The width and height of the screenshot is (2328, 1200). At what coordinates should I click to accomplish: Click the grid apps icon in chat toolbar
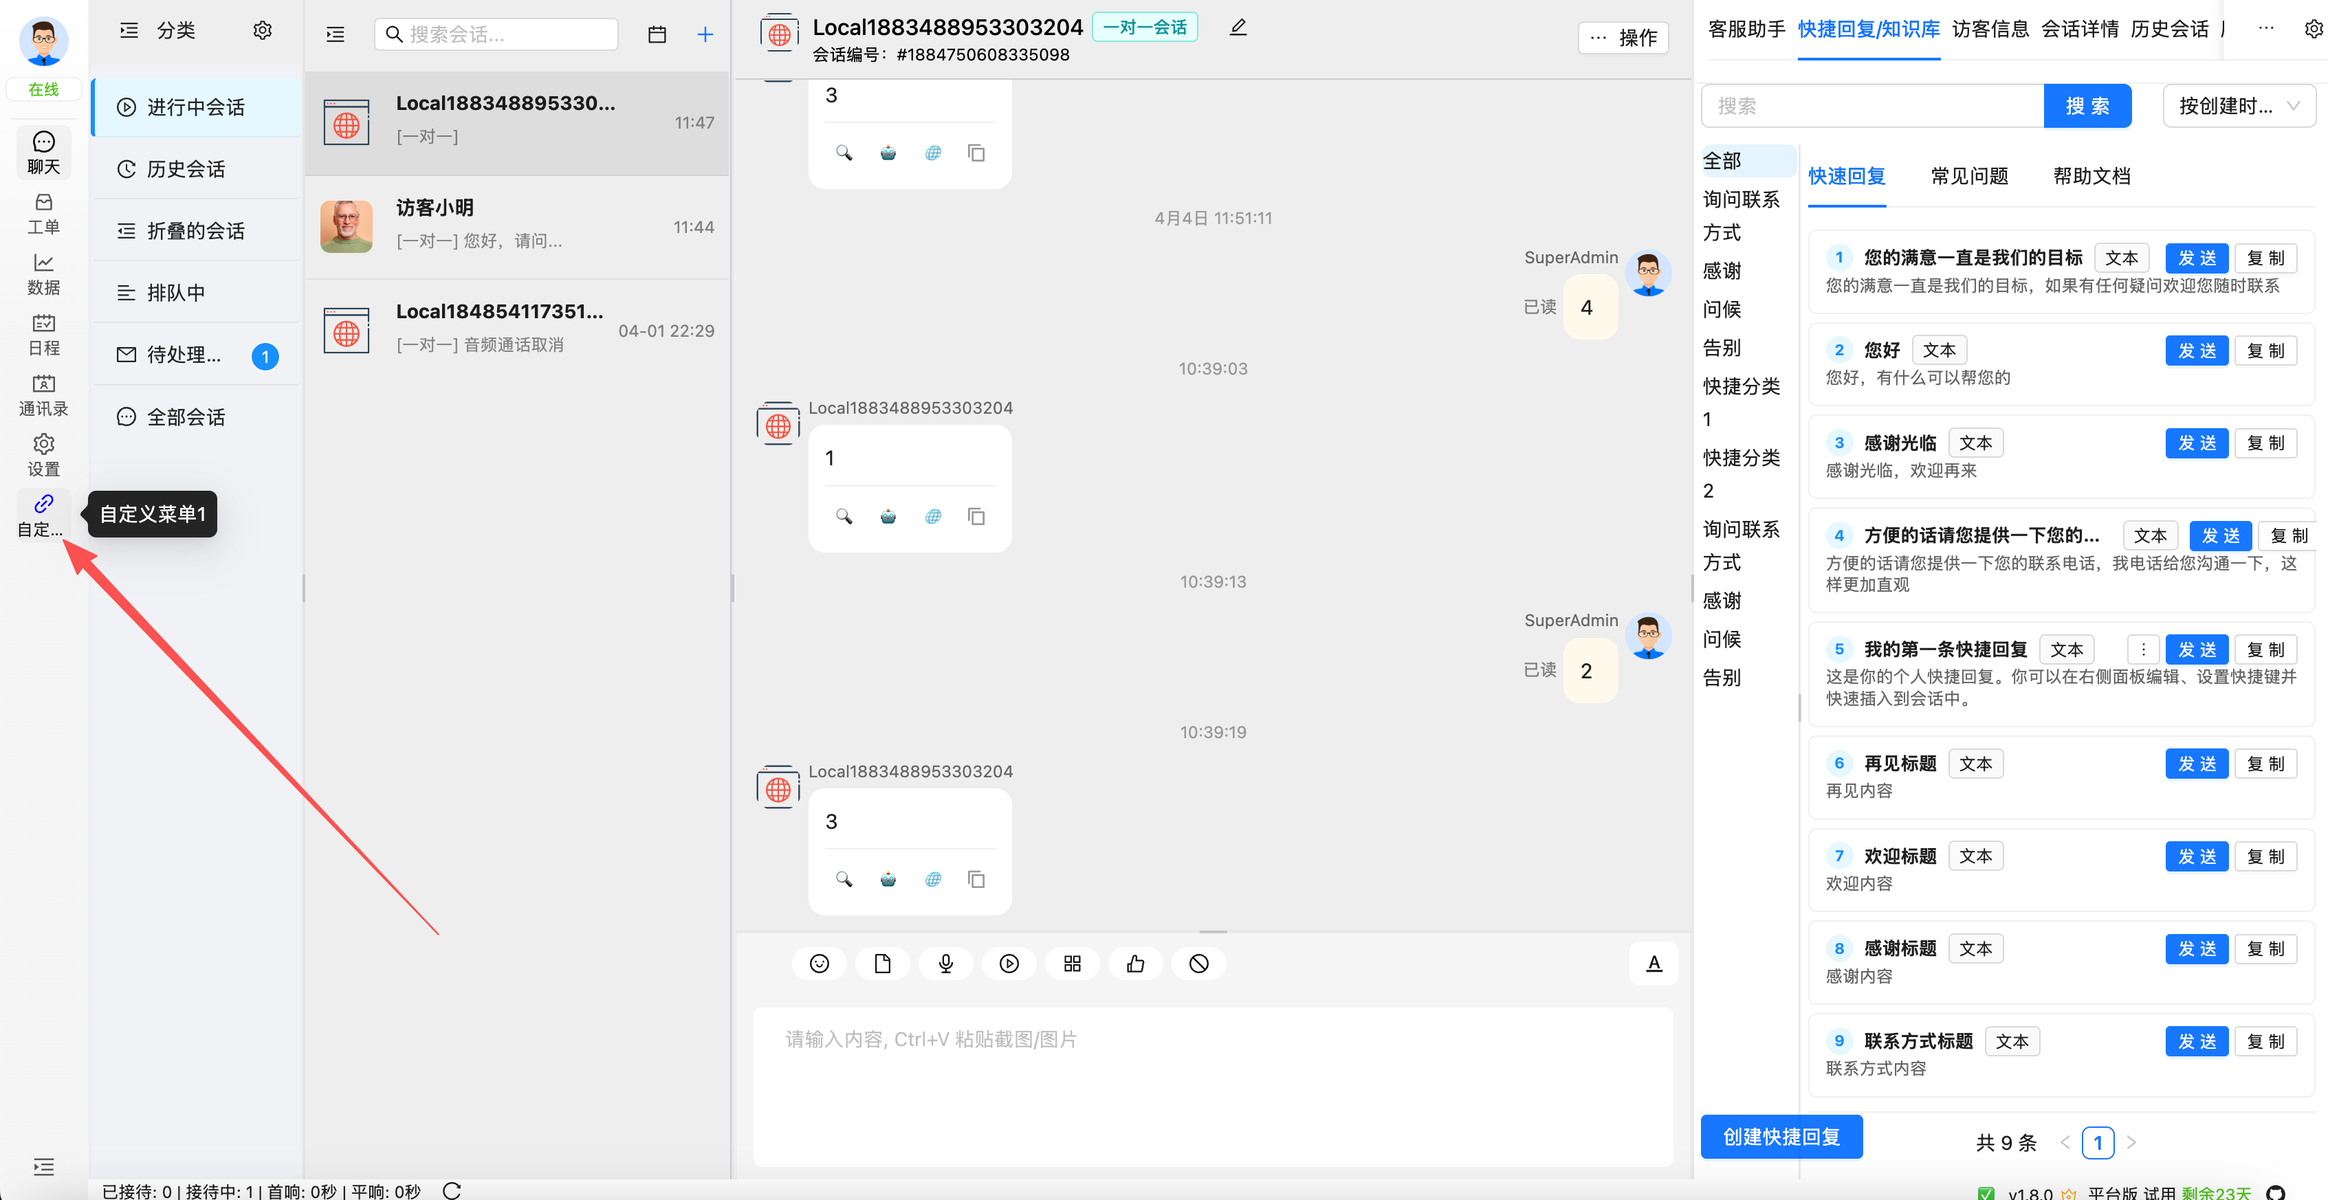point(1072,964)
